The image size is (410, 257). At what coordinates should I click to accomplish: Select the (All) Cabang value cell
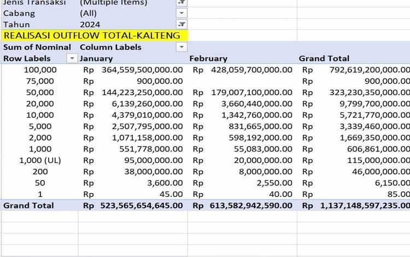(88, 13)
